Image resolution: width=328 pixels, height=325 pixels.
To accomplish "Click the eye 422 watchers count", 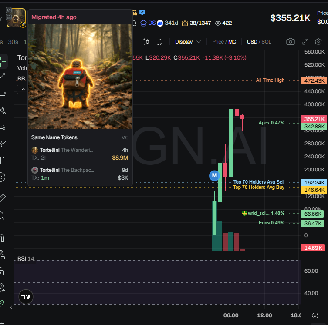I will 223,23.
